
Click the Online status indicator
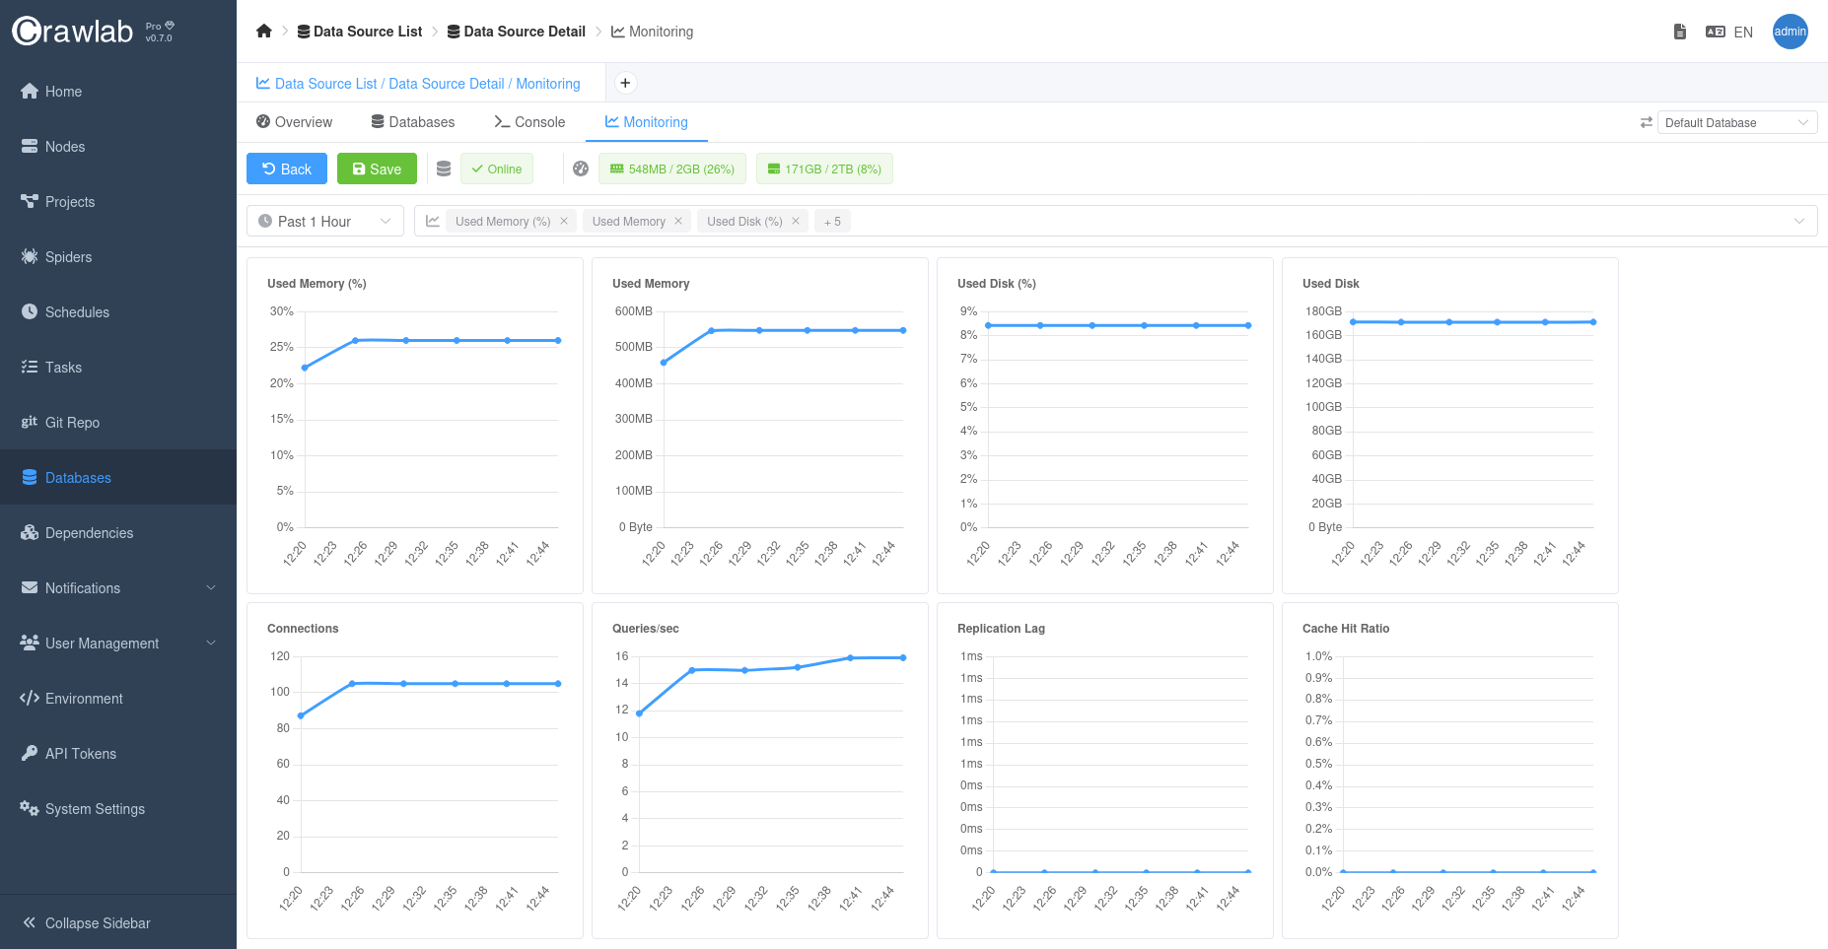pos(497,169)
